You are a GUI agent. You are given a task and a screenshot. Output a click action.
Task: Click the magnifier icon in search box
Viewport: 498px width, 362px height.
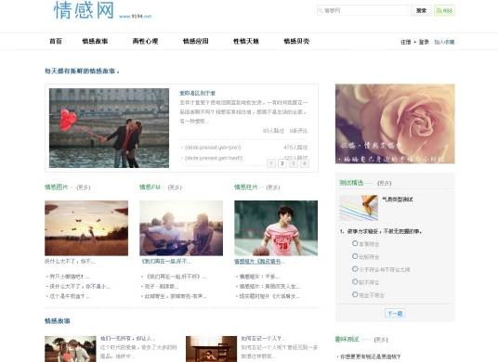pyautogui.click(x=321, y=10)
